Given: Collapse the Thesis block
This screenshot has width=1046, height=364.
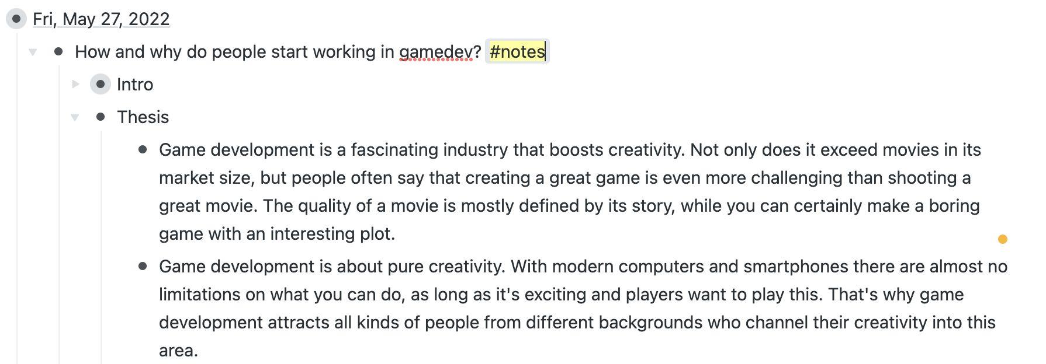Looking at the screenshot, I should pyautogui.click(x=75, y=117).
